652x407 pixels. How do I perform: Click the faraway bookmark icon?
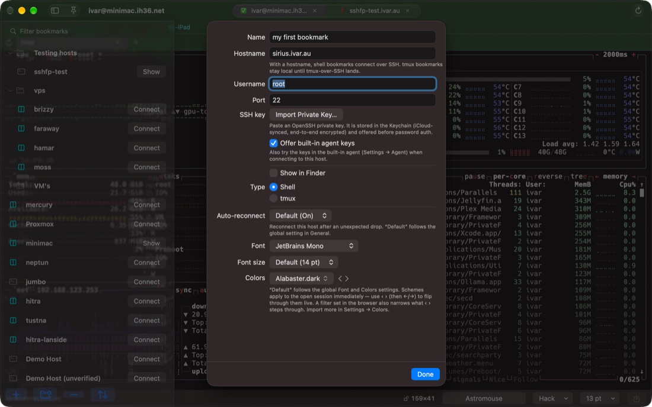coord(21,128)
